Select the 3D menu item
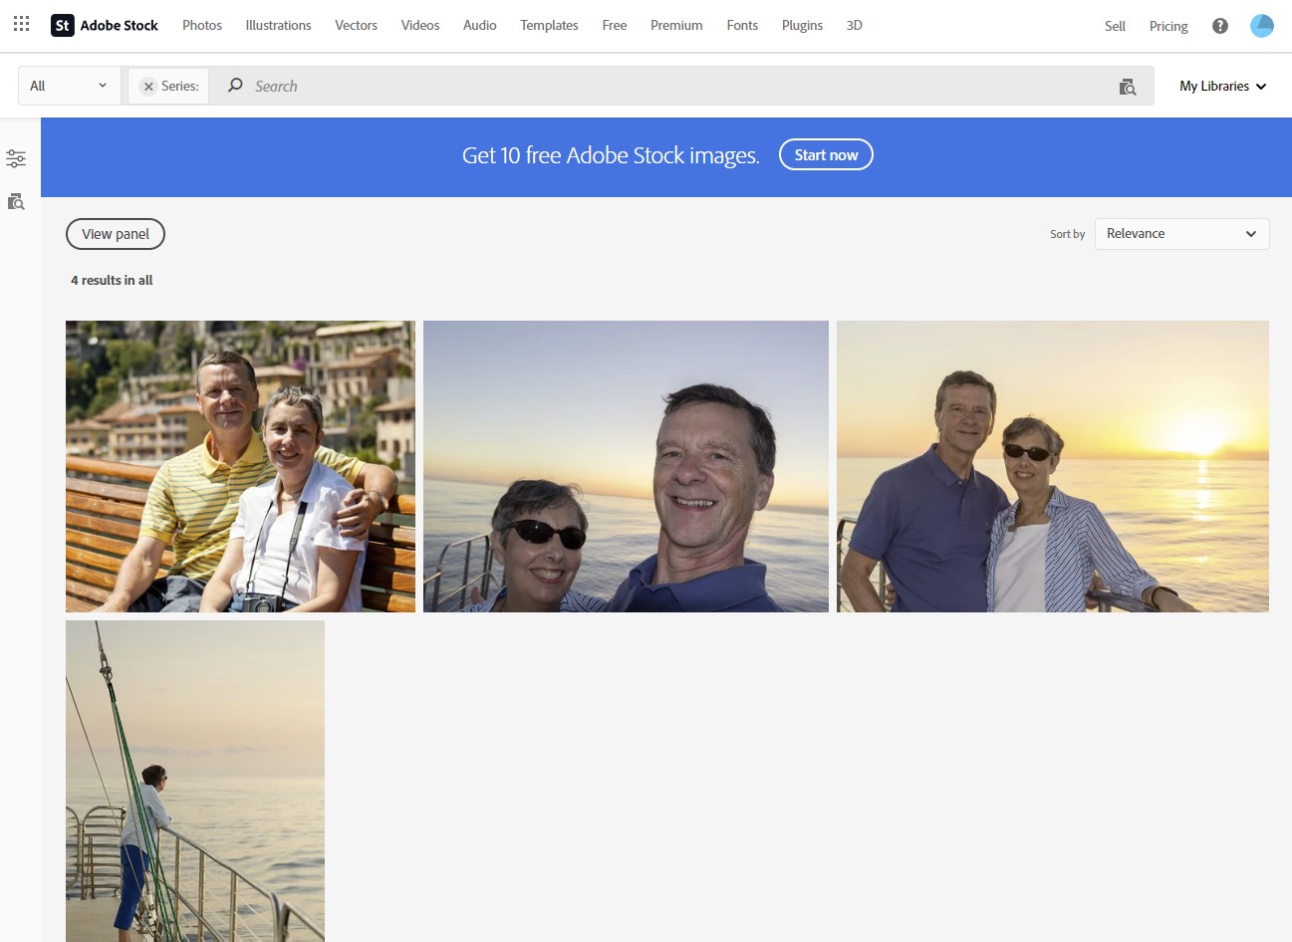Image resolution: width=1292 pixels, height=942 pixels. (x=854, y=25)
